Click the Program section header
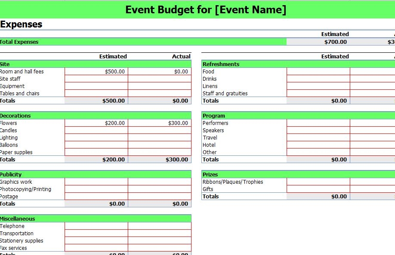Viewport: 395px width, 255px height. click(298, 115)
